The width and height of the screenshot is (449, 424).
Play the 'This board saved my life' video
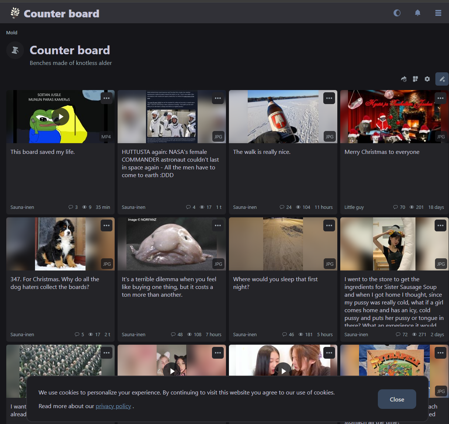pos(60,116)
